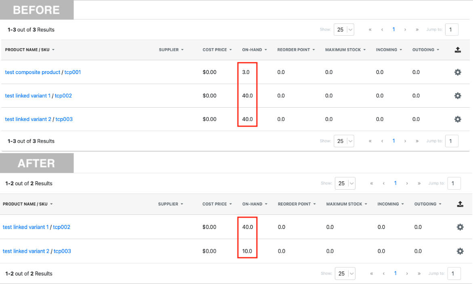The height and width of the screenshot is (284, 473).
Task: Go to first page above AFTER table header
Action: click(372, 183)
